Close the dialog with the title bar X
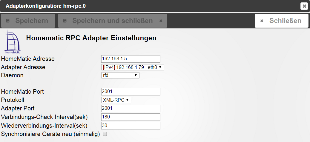The image size is (310, 142). coord(304,6)
